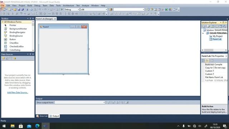
Task: Click the Paste toolbar icon
Action: tap(35, 10)
